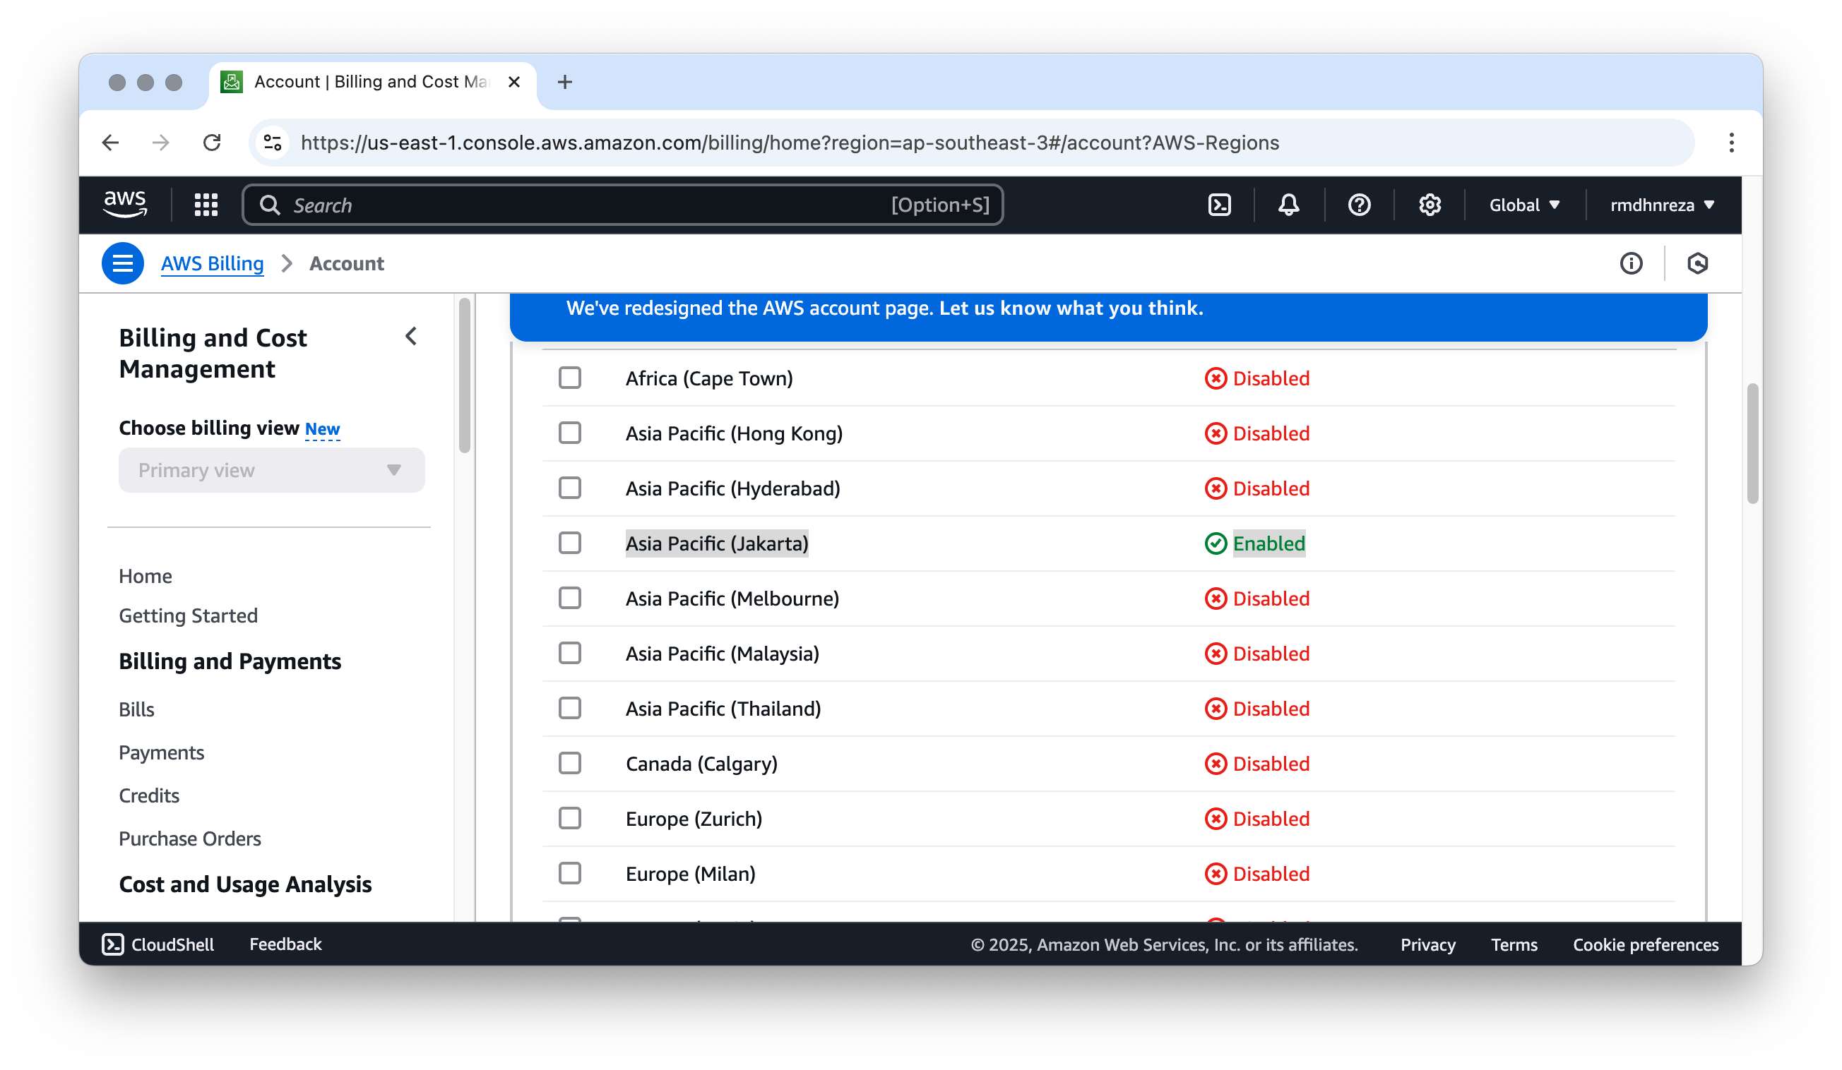Open the Privacy link
The image size is (1842, 1070).
1427,945
